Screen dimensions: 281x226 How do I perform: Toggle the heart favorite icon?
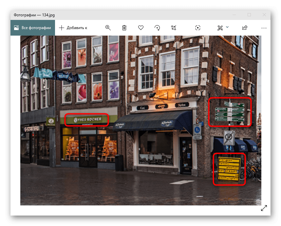141,28
